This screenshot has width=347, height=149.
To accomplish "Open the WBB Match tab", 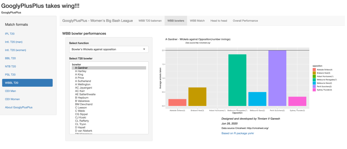I will pos(197,21).
